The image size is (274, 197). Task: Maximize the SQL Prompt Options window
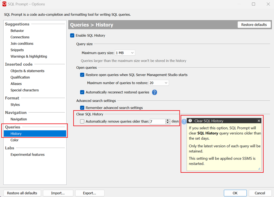coord(253,4)
